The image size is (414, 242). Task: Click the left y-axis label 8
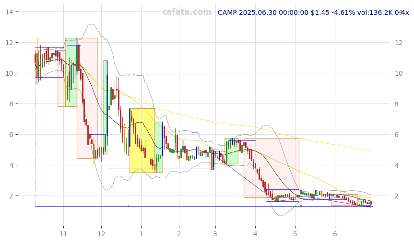tap(11, 104)
